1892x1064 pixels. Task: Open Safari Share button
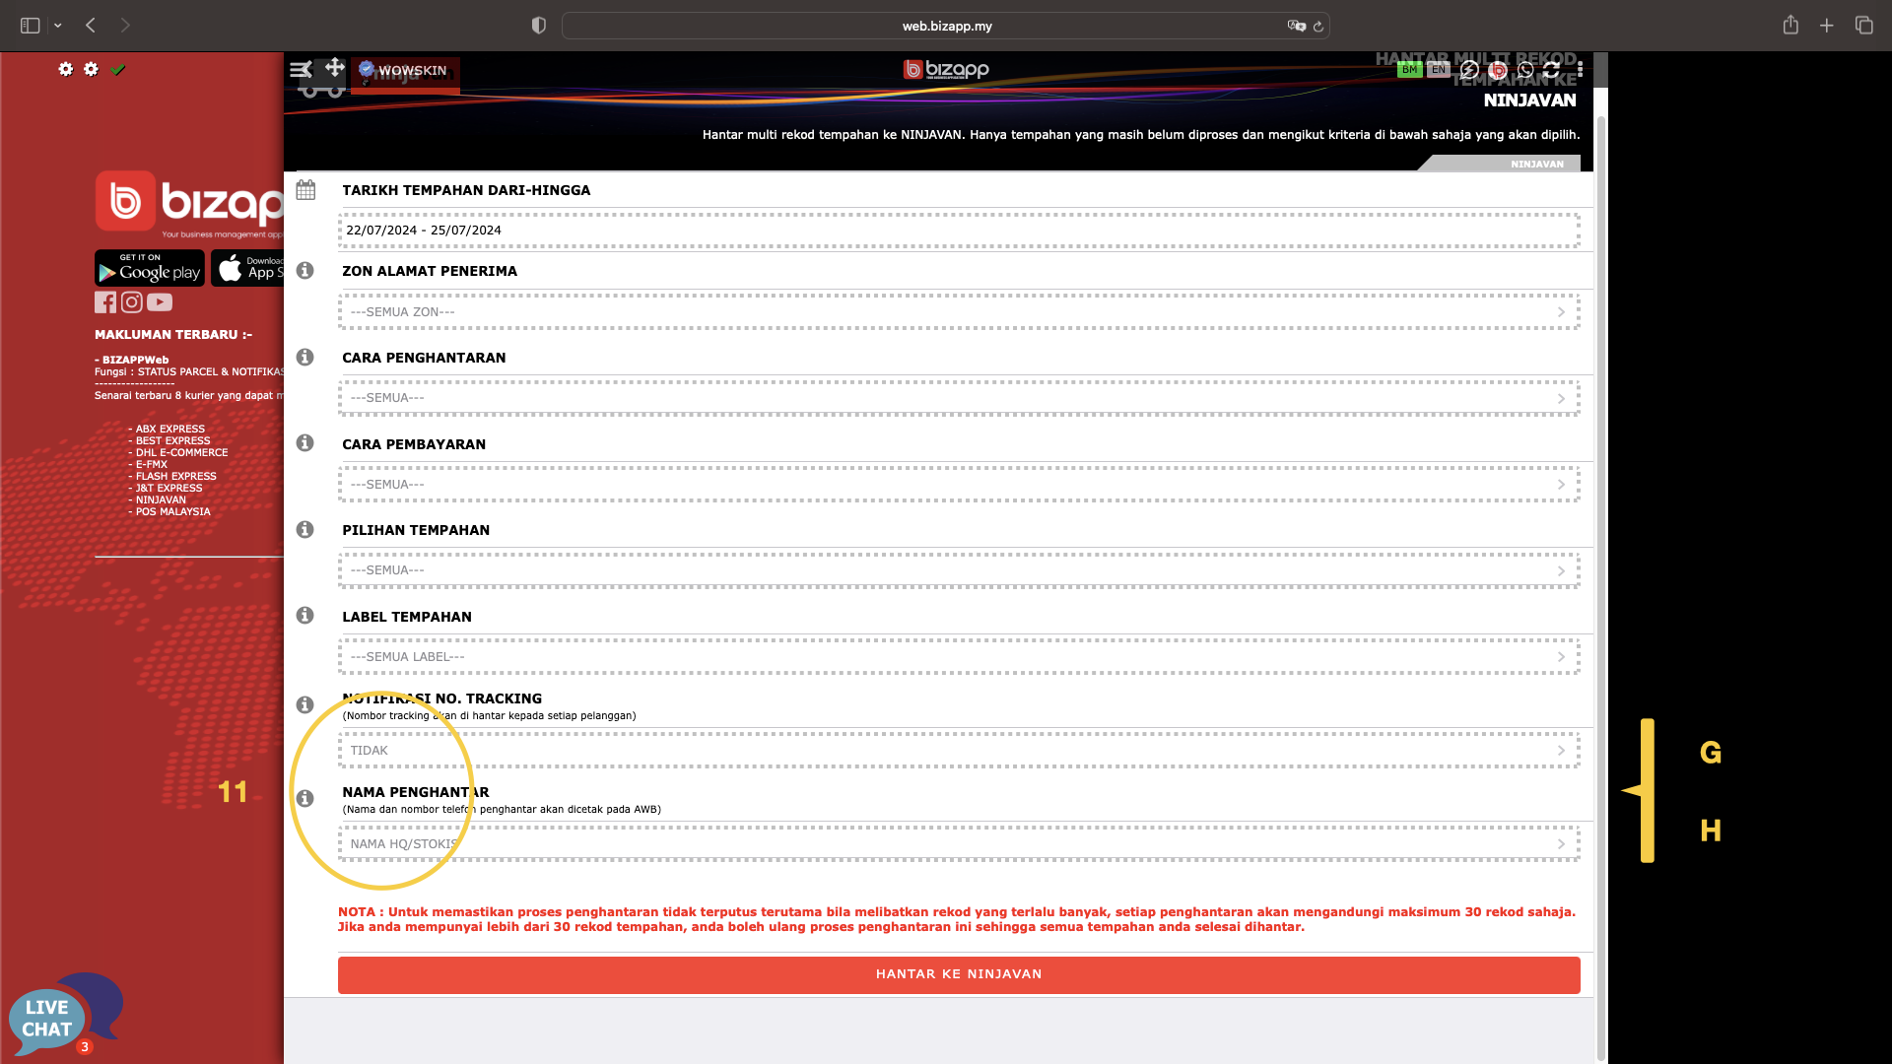pyautogui.click(x=1791, y=25)
